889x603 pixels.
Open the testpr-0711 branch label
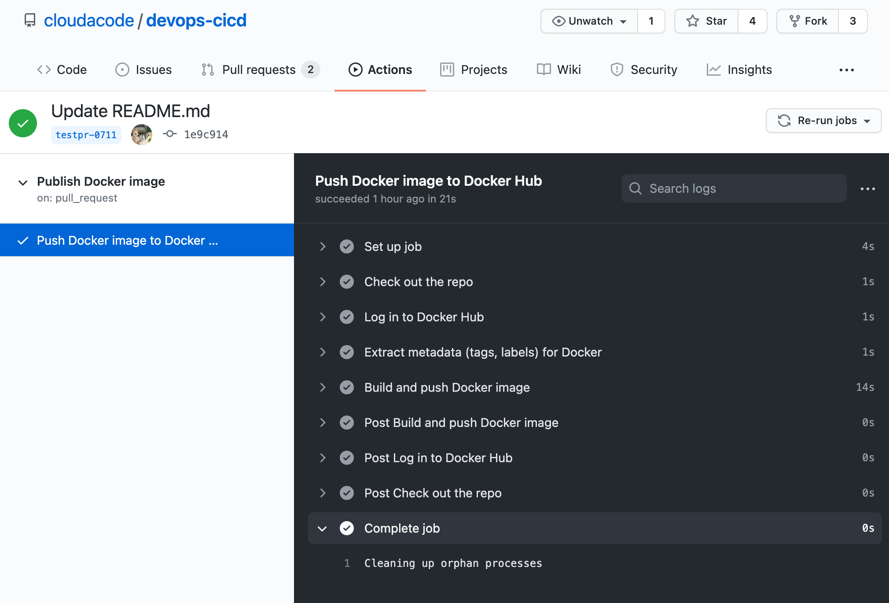pyautogui.click(x=86, y=135)
